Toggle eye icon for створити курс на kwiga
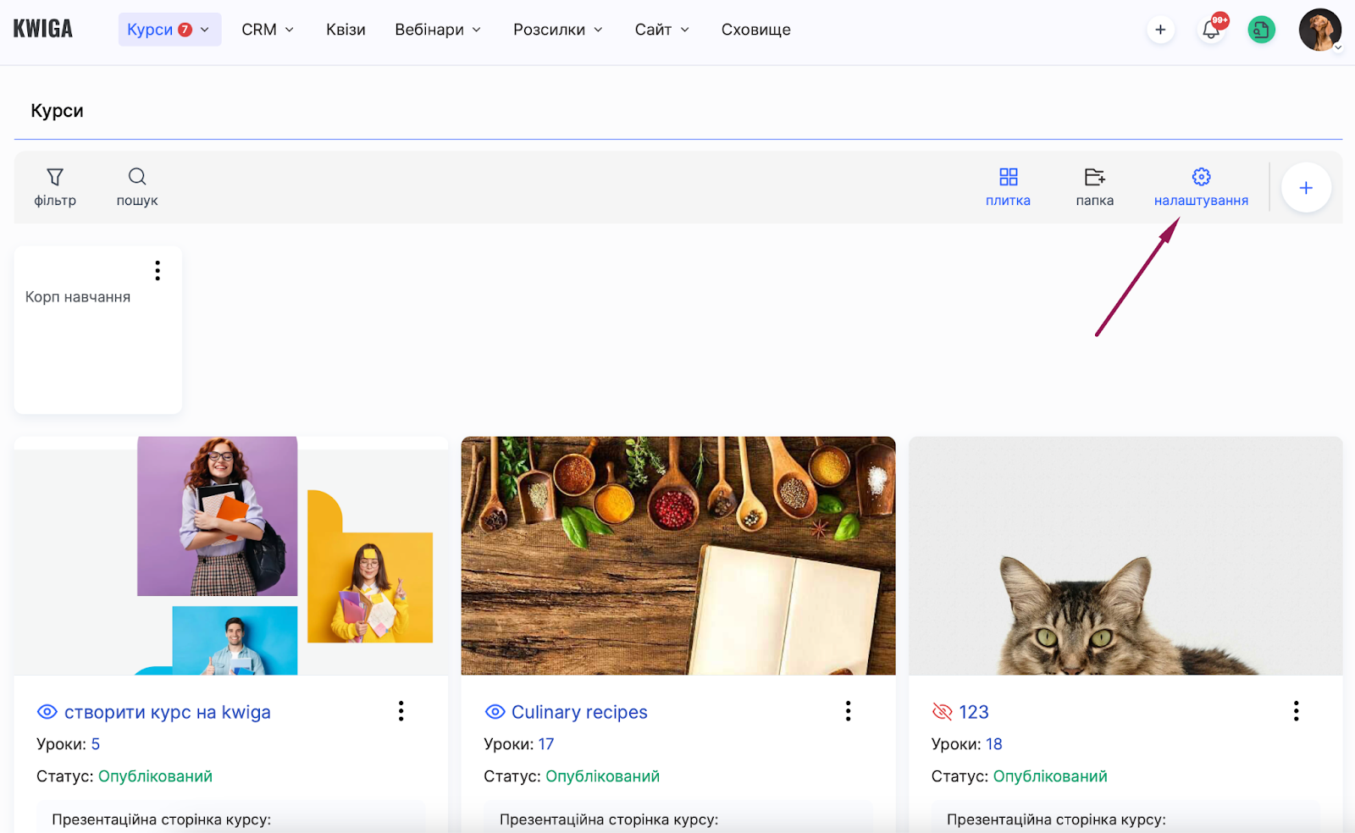This screenshot has height=833, width=1355. coord(47,712)
